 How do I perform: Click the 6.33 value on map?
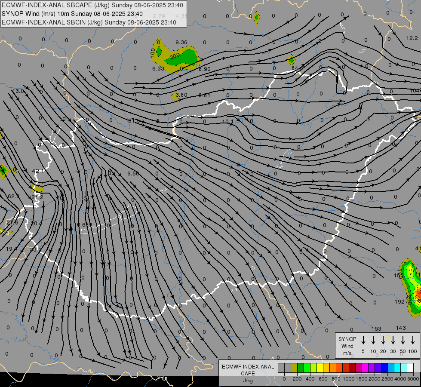pyautogui.click(x=158, y=68)
